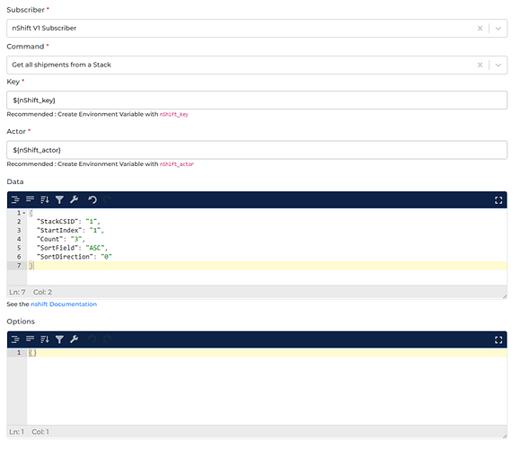Compact JSON in Data editor toolbar
Image resolution: width=520 pixels, height=449 pixels.
(31, 199)
